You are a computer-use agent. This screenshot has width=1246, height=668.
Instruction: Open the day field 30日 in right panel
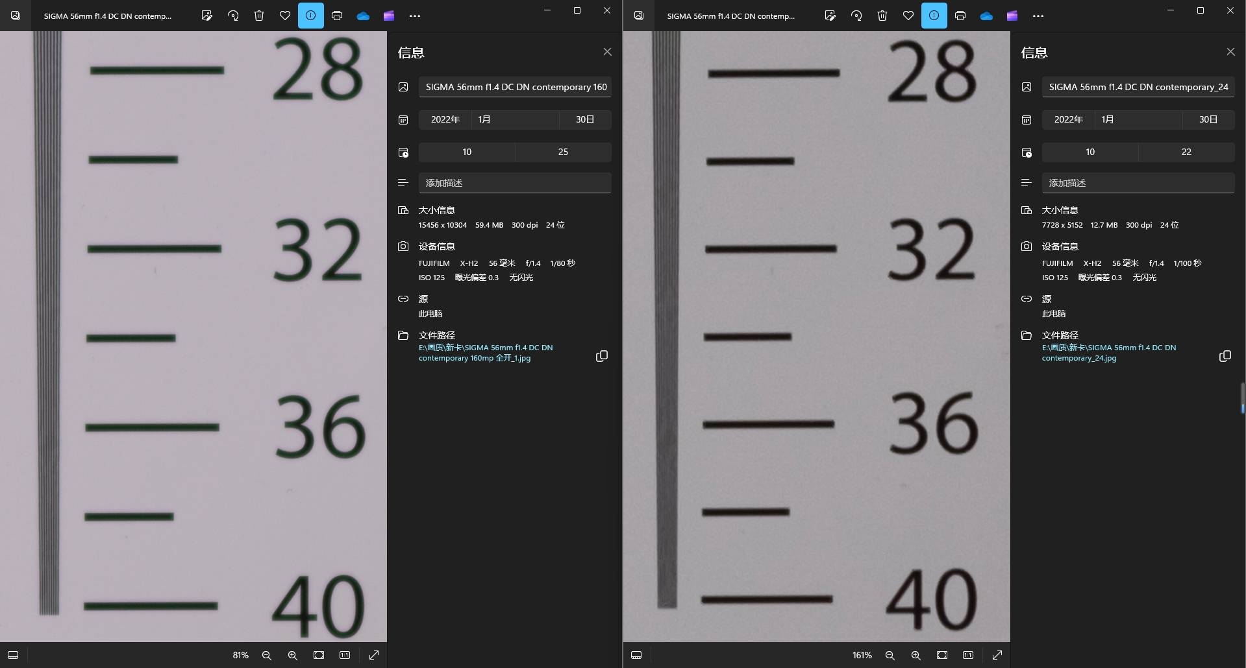point(1208,119)
